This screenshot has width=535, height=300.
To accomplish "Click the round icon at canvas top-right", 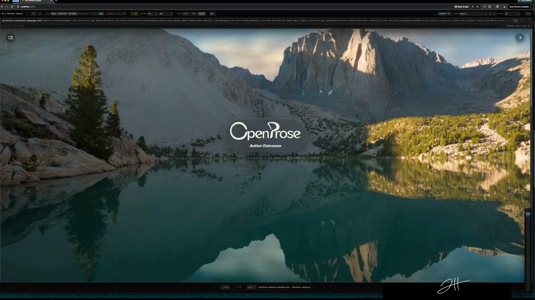I will (520, 37).
